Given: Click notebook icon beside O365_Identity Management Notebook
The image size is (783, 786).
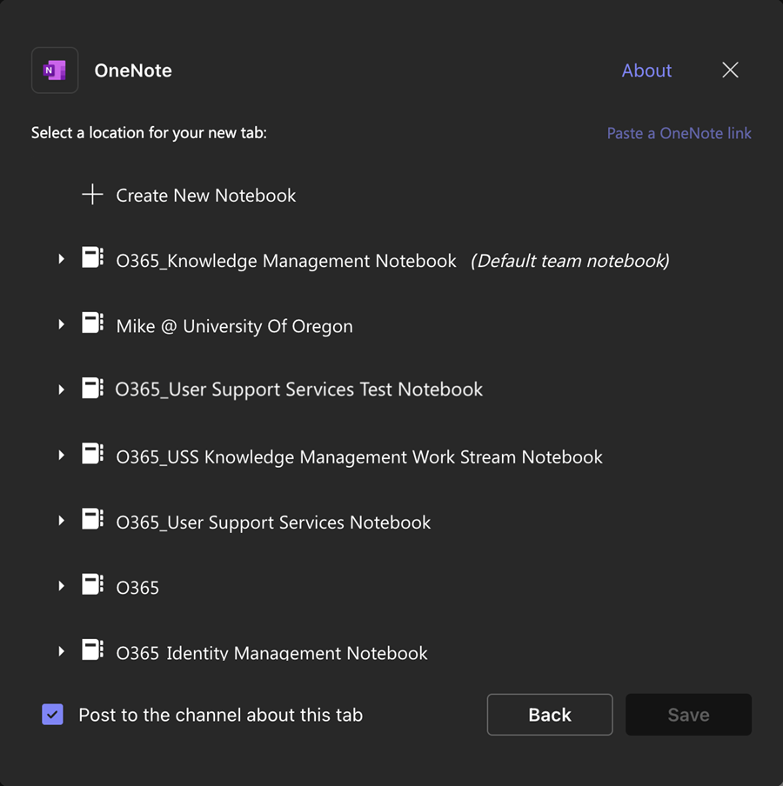Looking at the screenshot, I should click(93, 650).
